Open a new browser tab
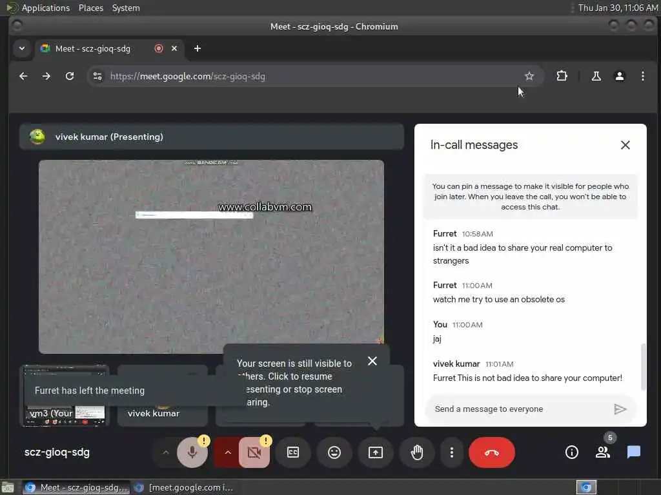Viewport: 661px width, 495px height. (x=198, y=48)
